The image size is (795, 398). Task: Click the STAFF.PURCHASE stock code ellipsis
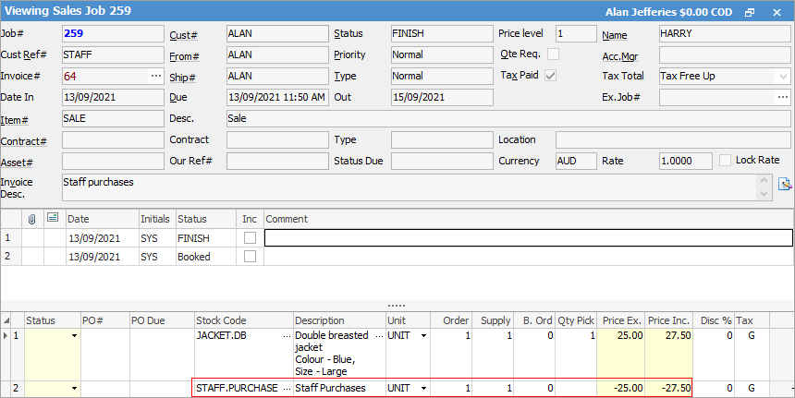(286, 389)
